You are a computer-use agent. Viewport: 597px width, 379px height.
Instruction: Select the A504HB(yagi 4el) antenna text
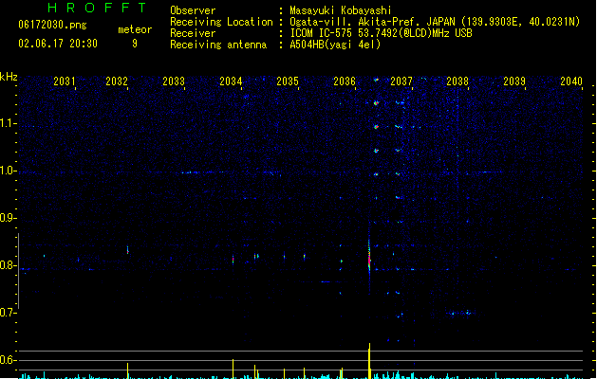point(335,45)
